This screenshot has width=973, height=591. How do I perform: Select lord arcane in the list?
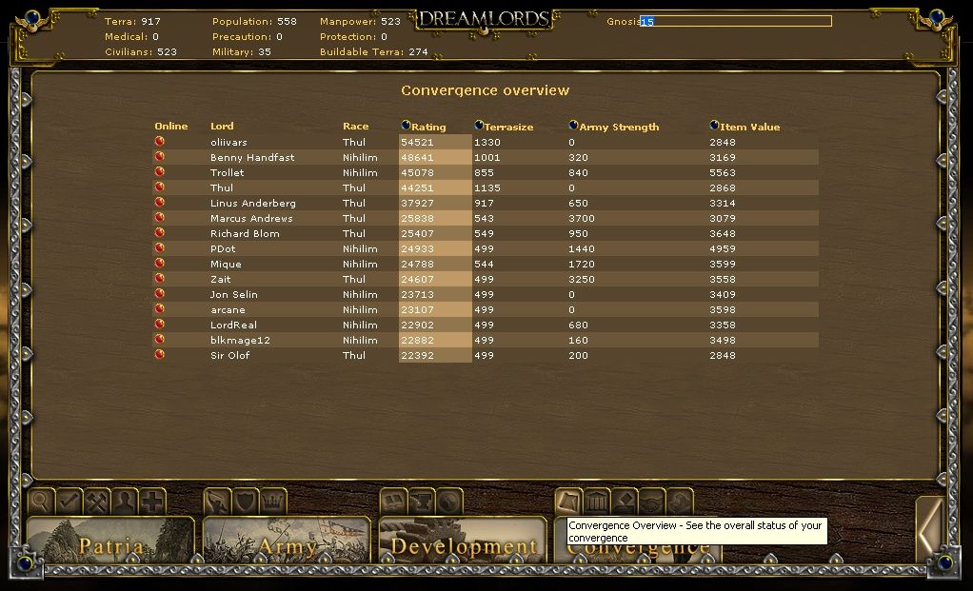[x=228, y=310]
